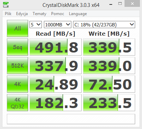This screenshot has width=142, height=129.
Task: Start the Seq sequential test
Action: coord(17,47)
